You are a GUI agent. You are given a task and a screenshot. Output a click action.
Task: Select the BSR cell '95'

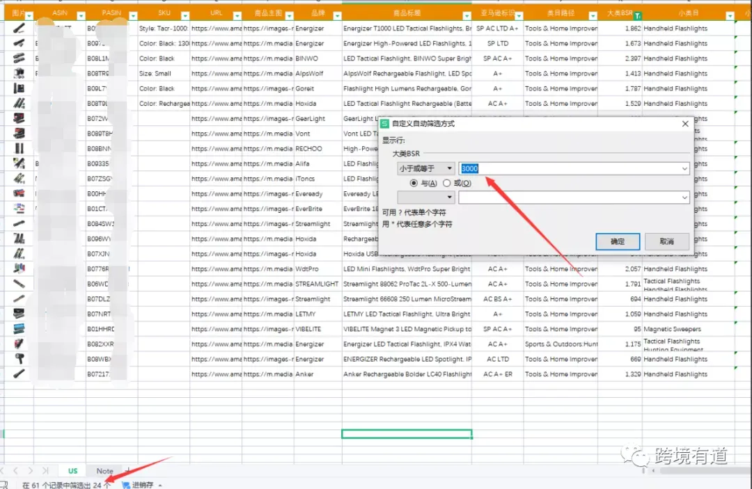pyautogui.click(x=620, y=329)
